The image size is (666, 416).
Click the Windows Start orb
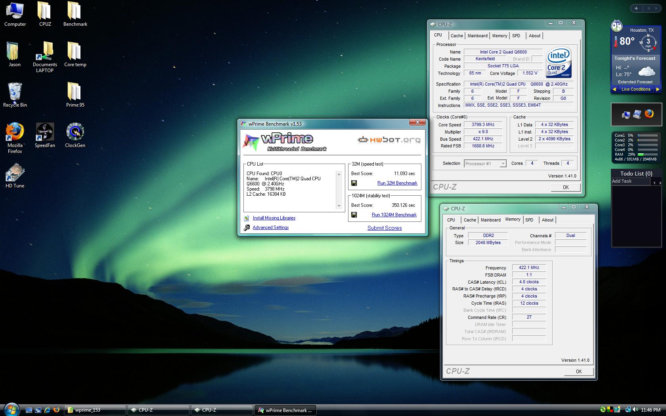[x=11, y=410]
